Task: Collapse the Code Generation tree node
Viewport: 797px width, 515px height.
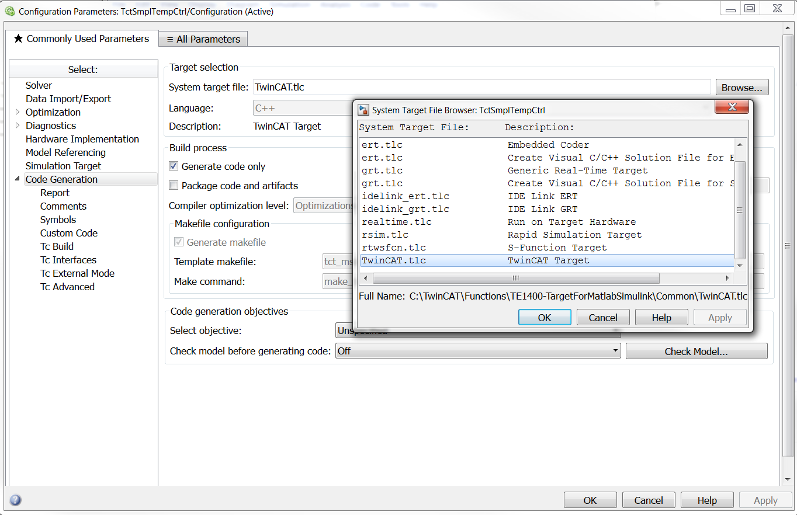Action: click(18, 179)
